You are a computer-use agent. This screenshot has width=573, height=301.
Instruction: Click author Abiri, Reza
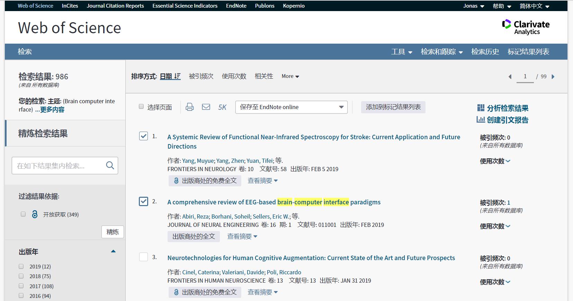(x=195, y=216)
